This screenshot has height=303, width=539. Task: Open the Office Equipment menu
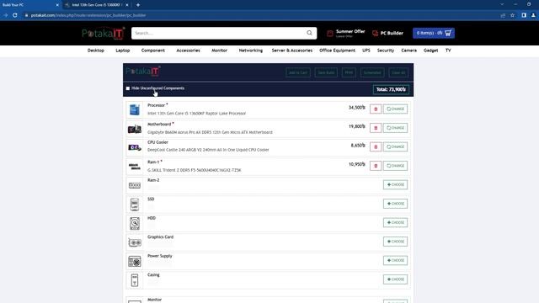coord(337,50)
